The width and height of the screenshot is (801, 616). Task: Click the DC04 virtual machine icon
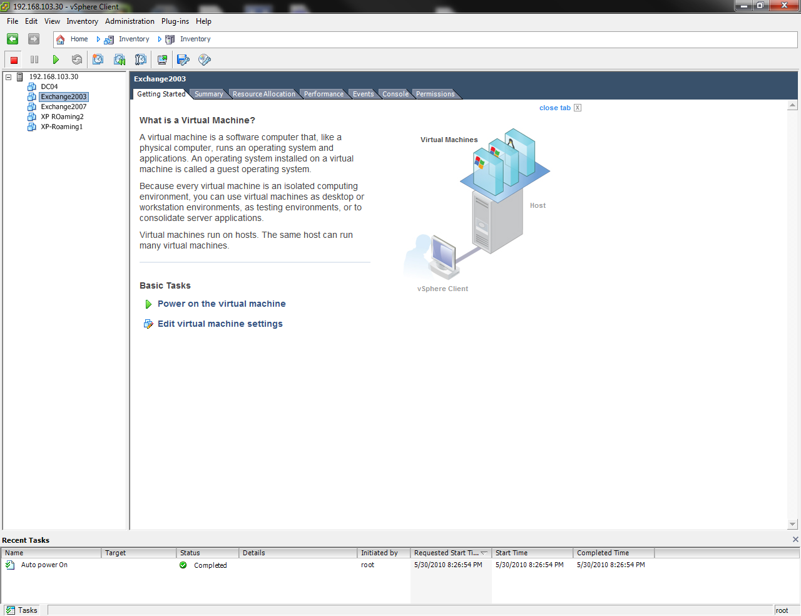pyautogui.click(x=32, y=87)
